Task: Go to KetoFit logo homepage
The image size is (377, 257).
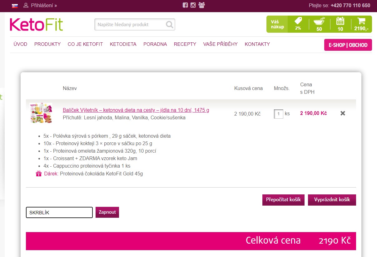Action: click(x=36, y=24)
